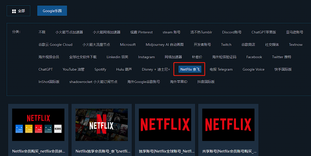Filter by 汤不热Tumblr category

201,32
